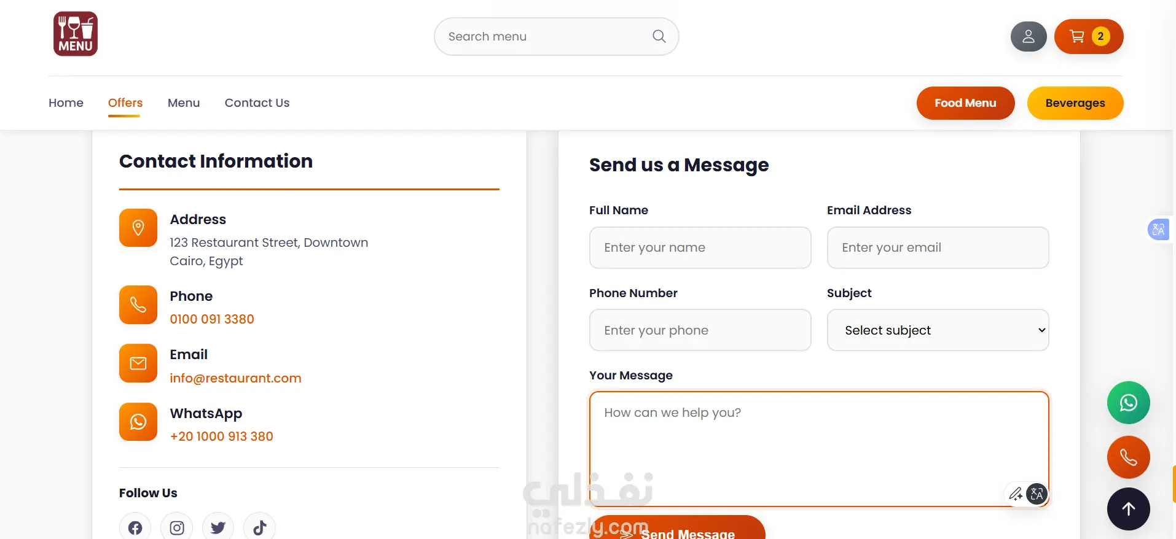Open the shopping cart button
This screenshot has height=539, width=1176.
point(1088,37)
